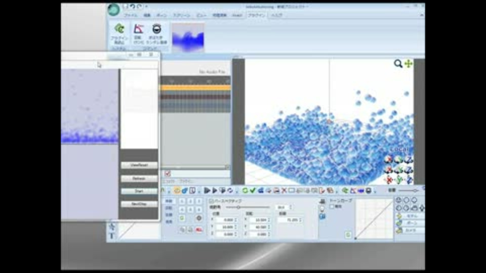The image size is (486, 273).
Task: Click the モデル button at lower right
Action: (x=410, y=216)
